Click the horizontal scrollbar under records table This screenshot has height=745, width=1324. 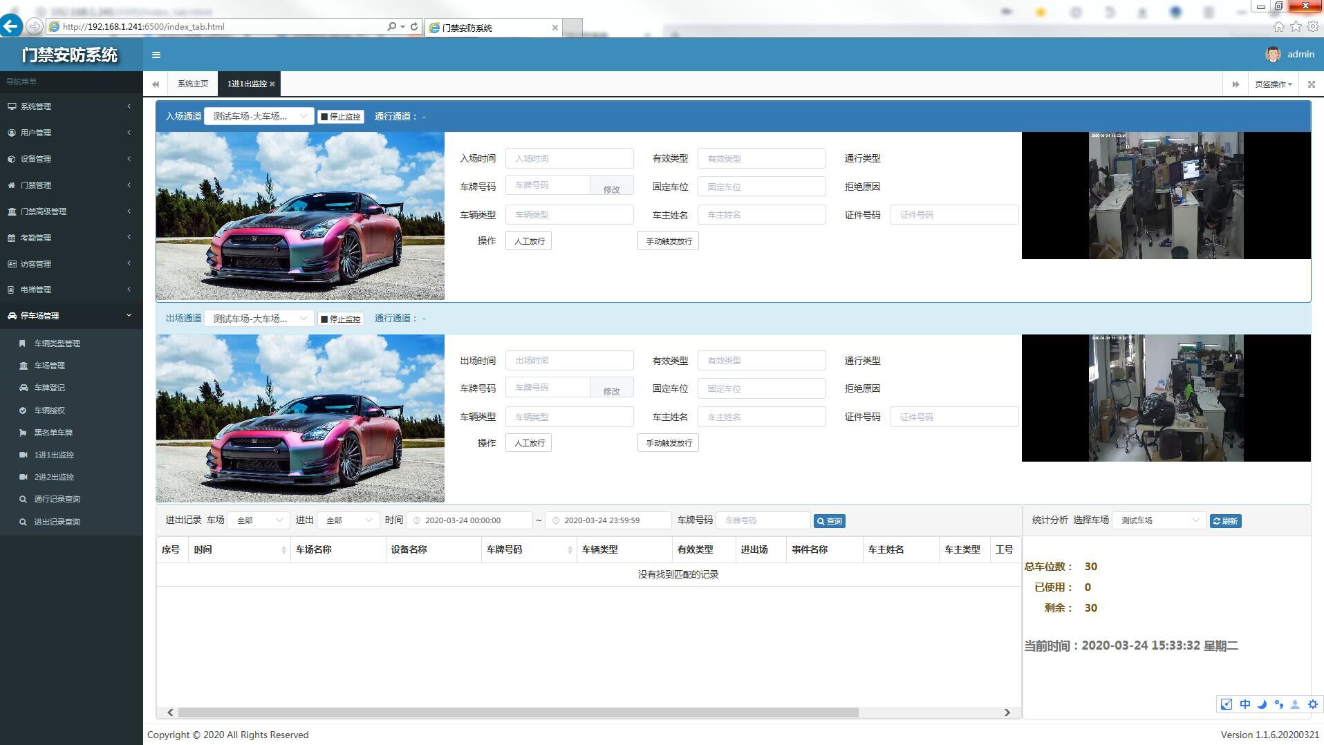[518, 713]
